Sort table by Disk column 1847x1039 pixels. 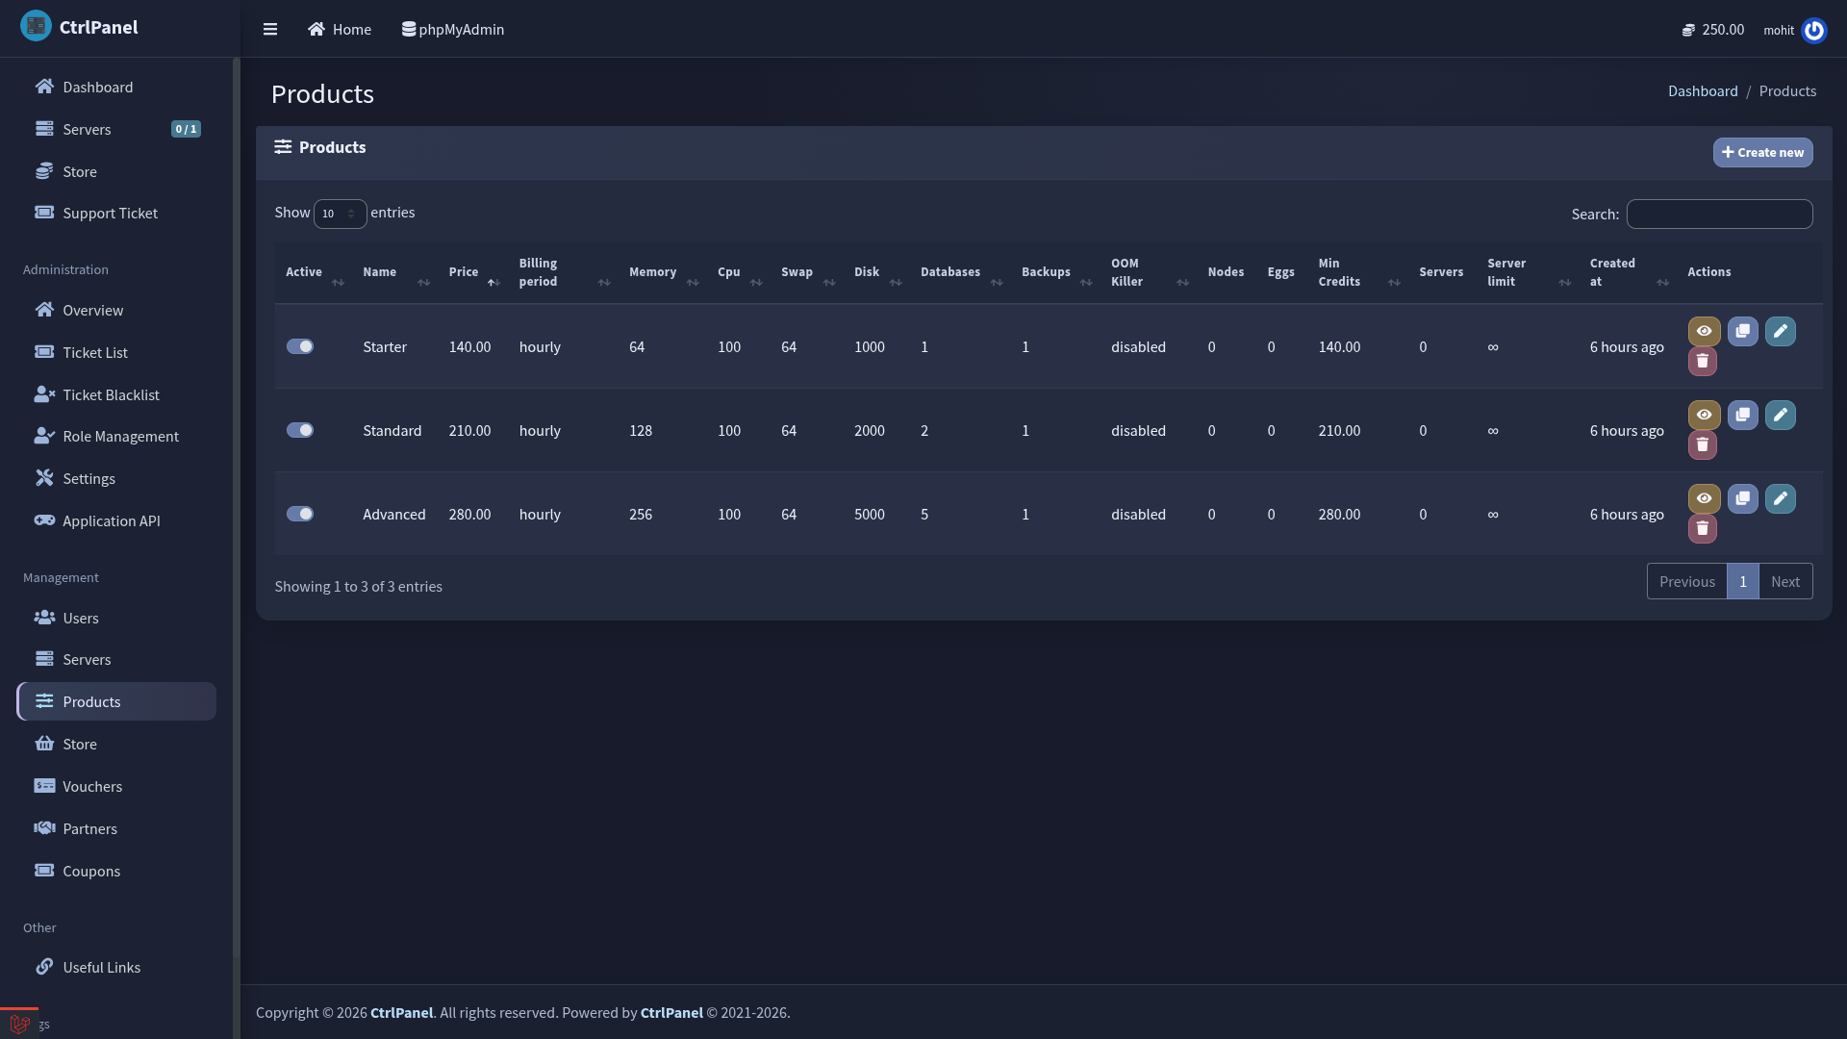click(x=877, y=272)
